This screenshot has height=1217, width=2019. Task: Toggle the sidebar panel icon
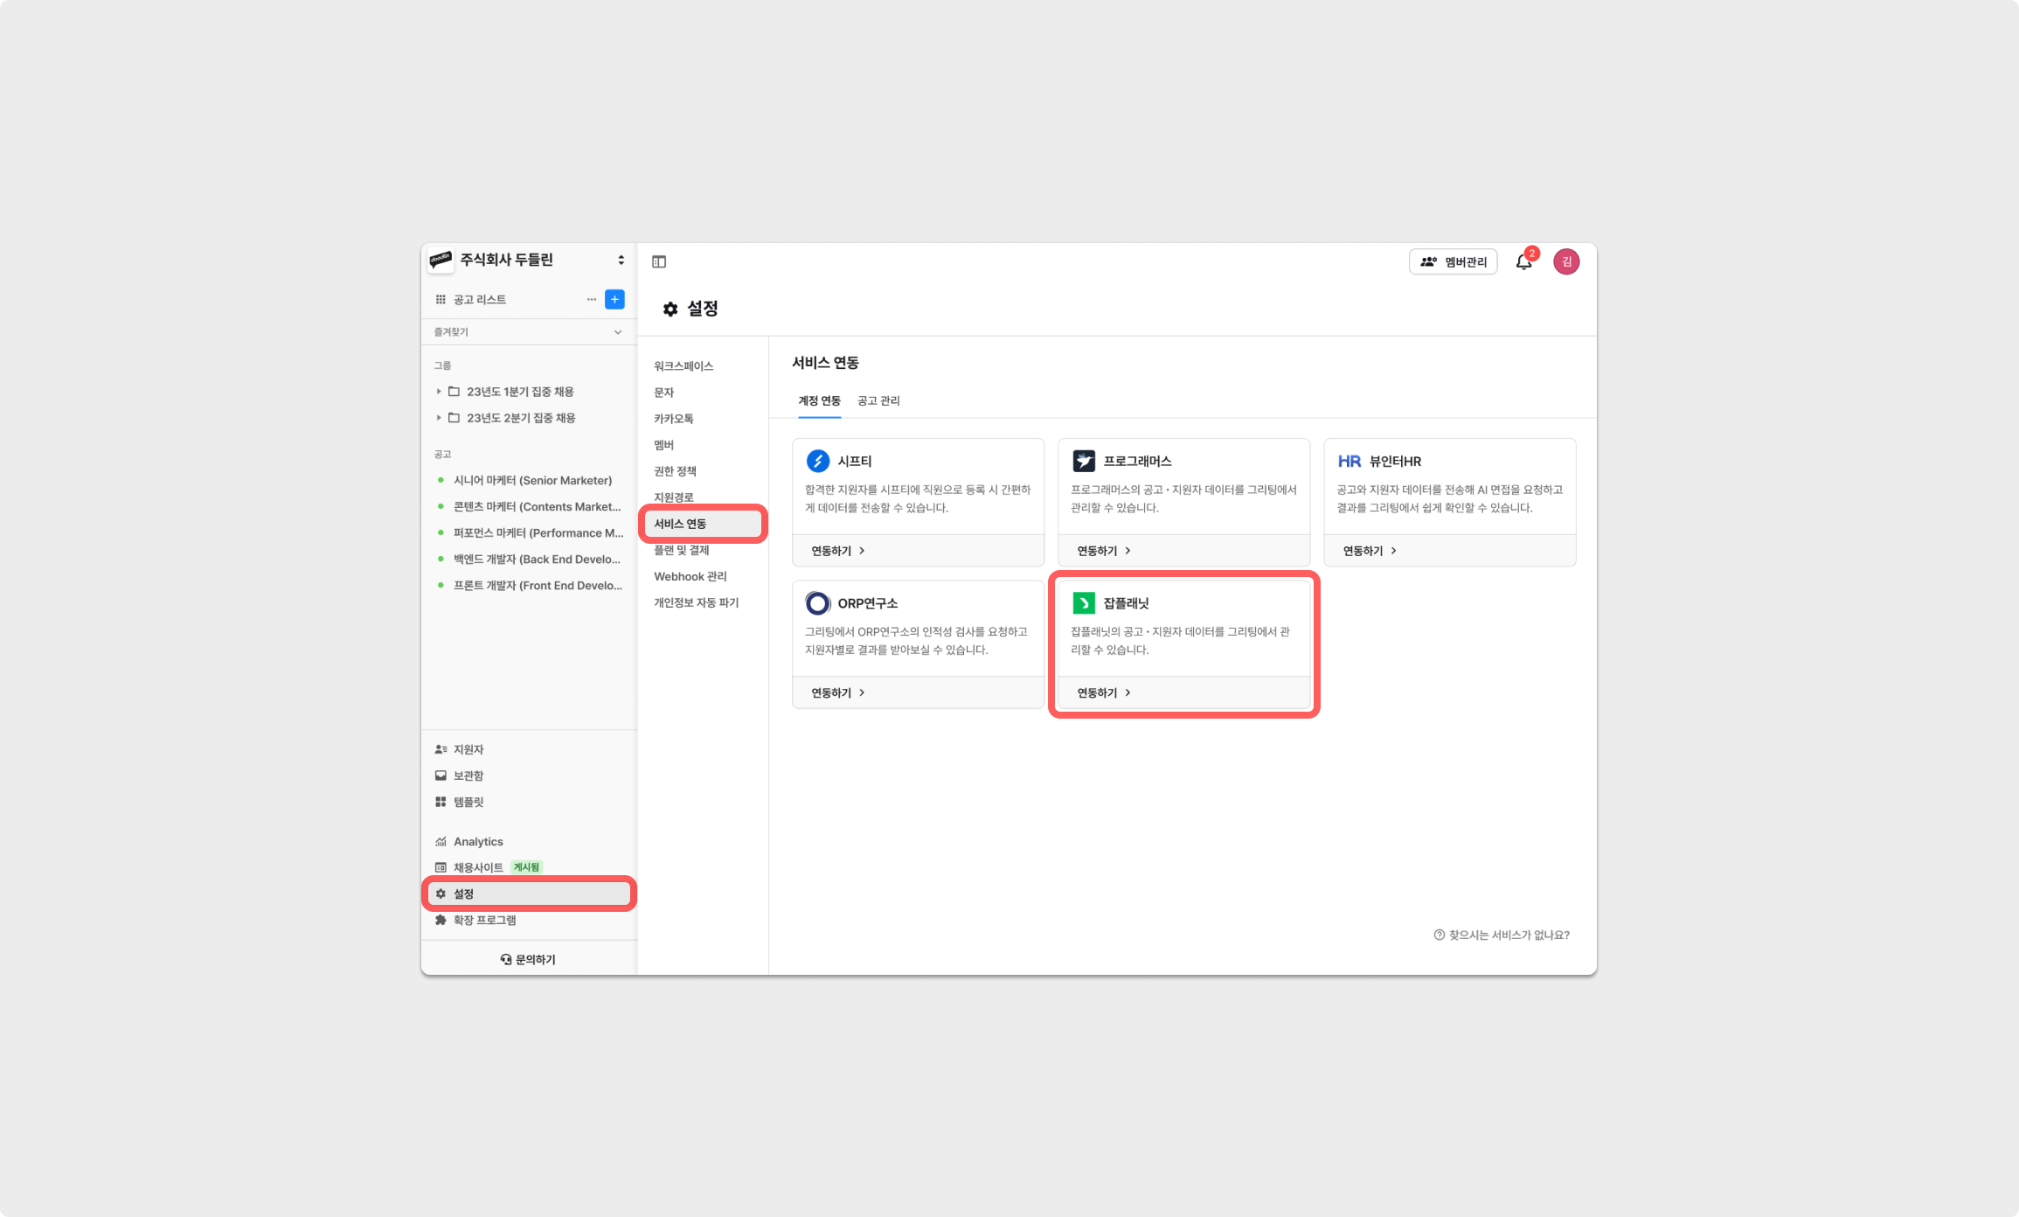[659, 261]
